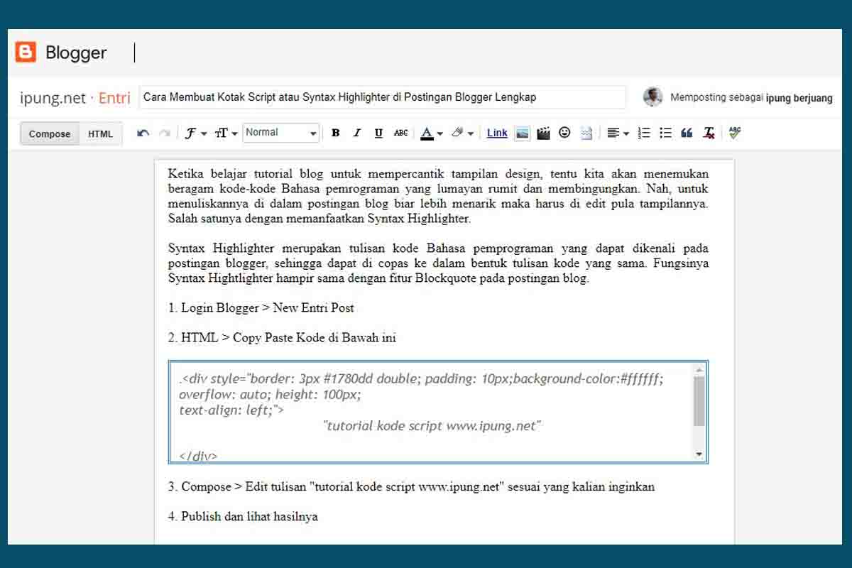
Task: Click the code box scrollbar down arrow
Action: pos(699,454)
